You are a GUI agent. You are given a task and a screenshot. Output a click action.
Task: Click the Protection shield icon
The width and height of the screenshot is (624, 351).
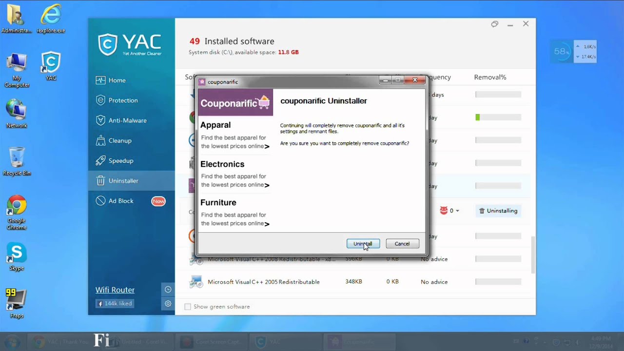point(100,100)
